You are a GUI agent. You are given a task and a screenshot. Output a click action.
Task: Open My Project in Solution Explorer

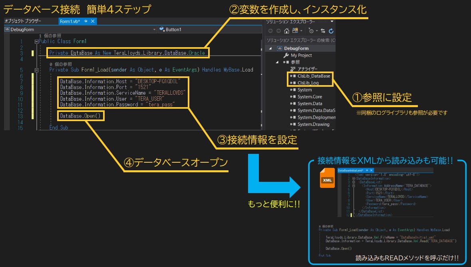coord(301,55)
